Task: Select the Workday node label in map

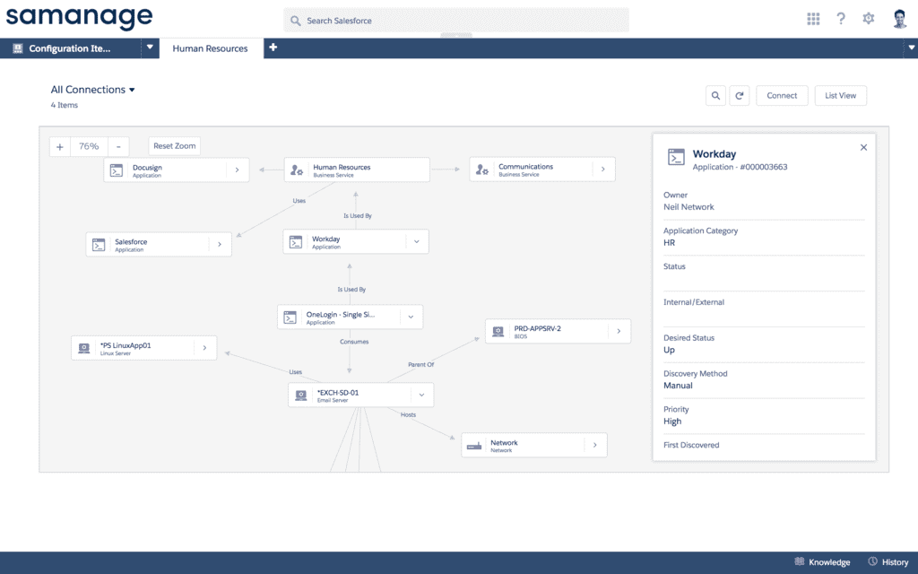Action: tap(325, 239)
